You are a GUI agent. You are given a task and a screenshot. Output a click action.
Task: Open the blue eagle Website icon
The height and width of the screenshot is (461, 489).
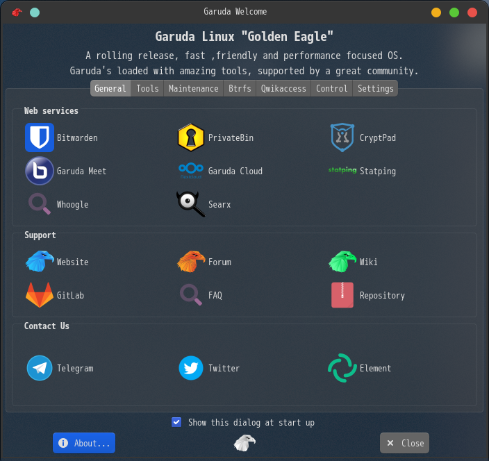[x=40, y=262]
